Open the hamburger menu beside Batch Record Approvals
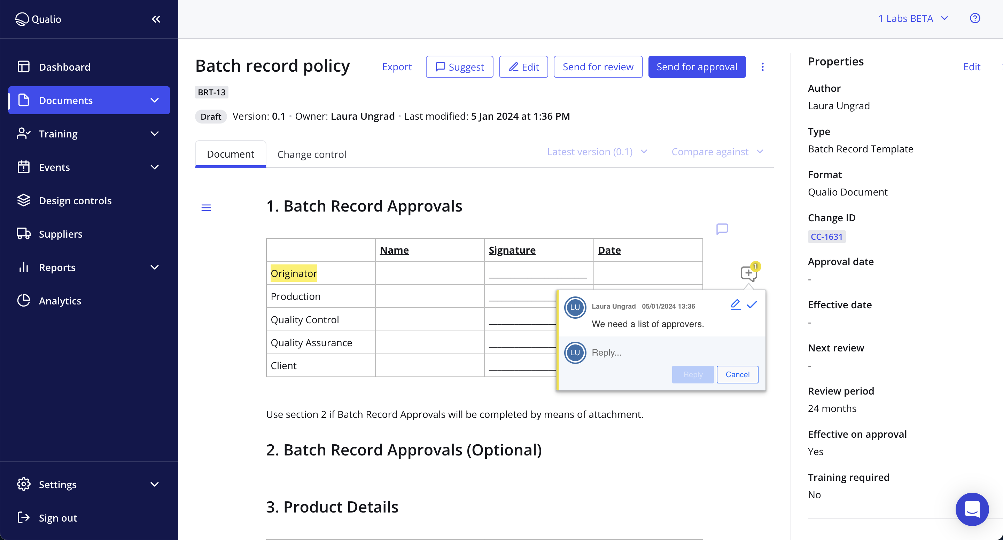 point(206,207)
